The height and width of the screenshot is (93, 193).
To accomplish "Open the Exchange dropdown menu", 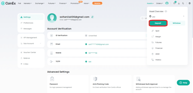I will point(40,3).
